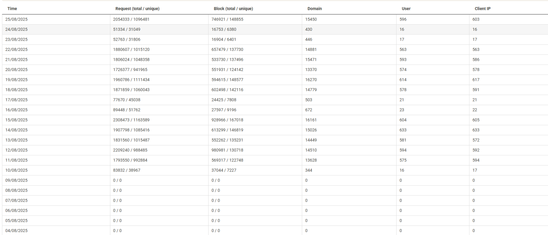Screen dimensions: 548x235
Task: Click the Block (total / unique) column header
Action: pos(233,8)
